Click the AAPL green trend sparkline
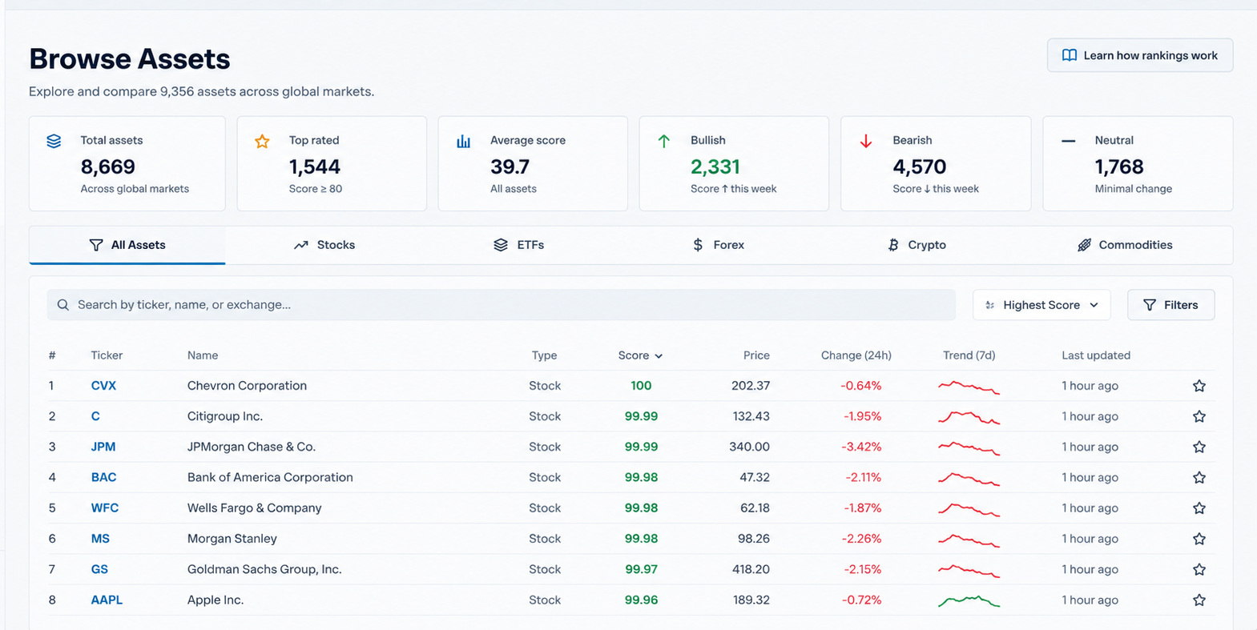The image size is (1257, 630). (969, 600)
